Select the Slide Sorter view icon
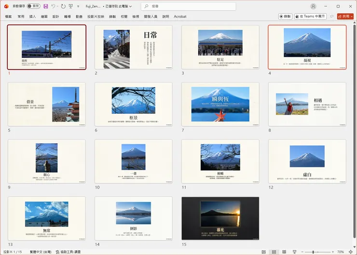Screen dimensions: 357x255 coord(273,252)
